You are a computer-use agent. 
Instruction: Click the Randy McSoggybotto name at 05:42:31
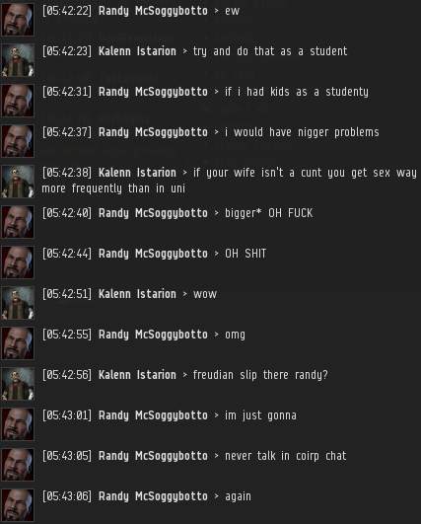pyautogui.click(x=153, y=92)
